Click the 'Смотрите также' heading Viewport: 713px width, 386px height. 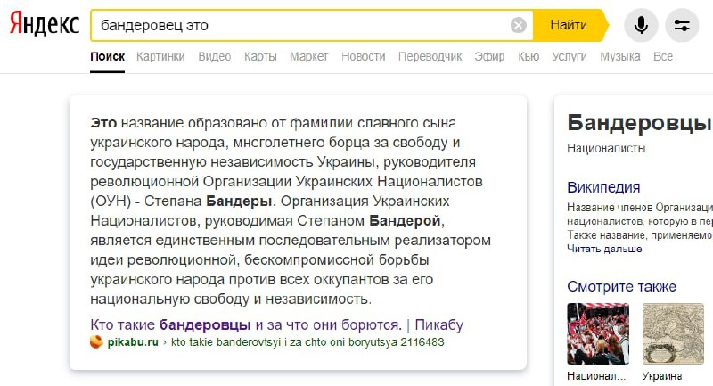pos(621,286)
